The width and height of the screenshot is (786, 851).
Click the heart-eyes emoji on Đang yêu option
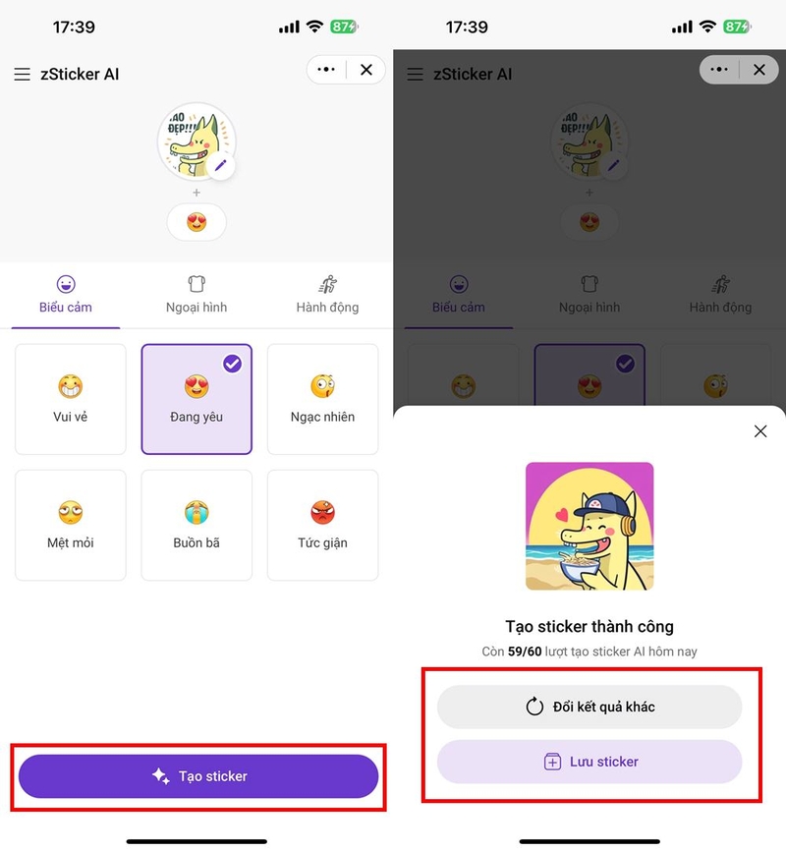tap(196, 387)
